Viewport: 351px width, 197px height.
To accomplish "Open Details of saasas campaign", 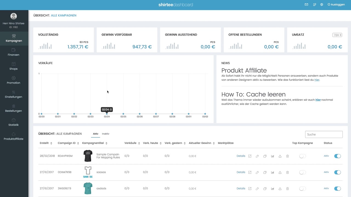I will point(241,172).
